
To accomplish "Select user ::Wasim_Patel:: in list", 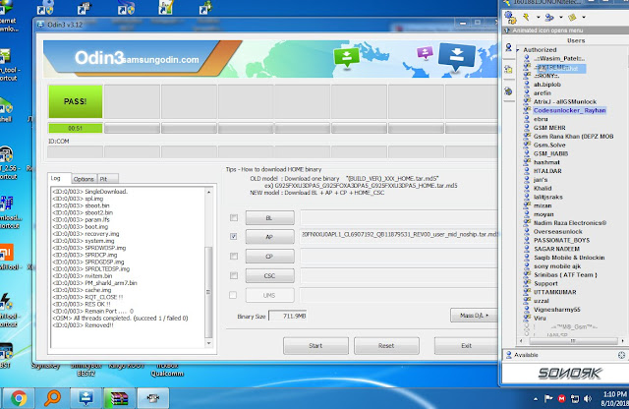I will (x=559, y=59).
